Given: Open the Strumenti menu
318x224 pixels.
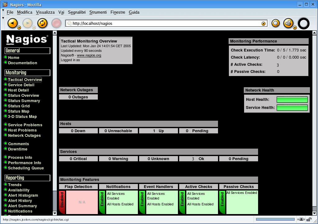Looking at the screenshot, I should (98, 12).
